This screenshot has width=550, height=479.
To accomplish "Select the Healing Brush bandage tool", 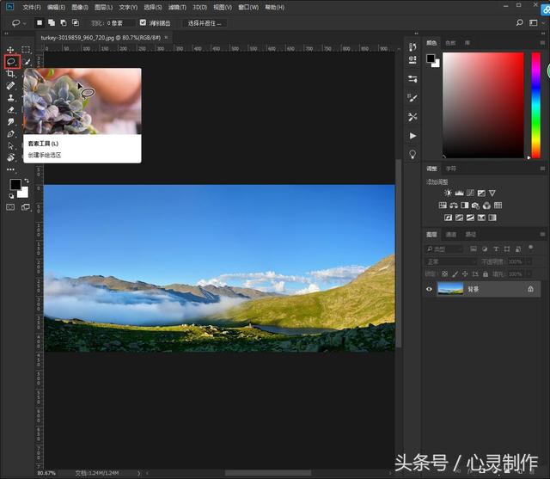I will coord(10,86).
